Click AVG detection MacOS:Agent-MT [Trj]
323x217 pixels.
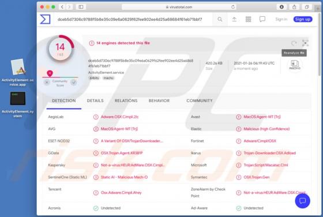coord(119,129)
